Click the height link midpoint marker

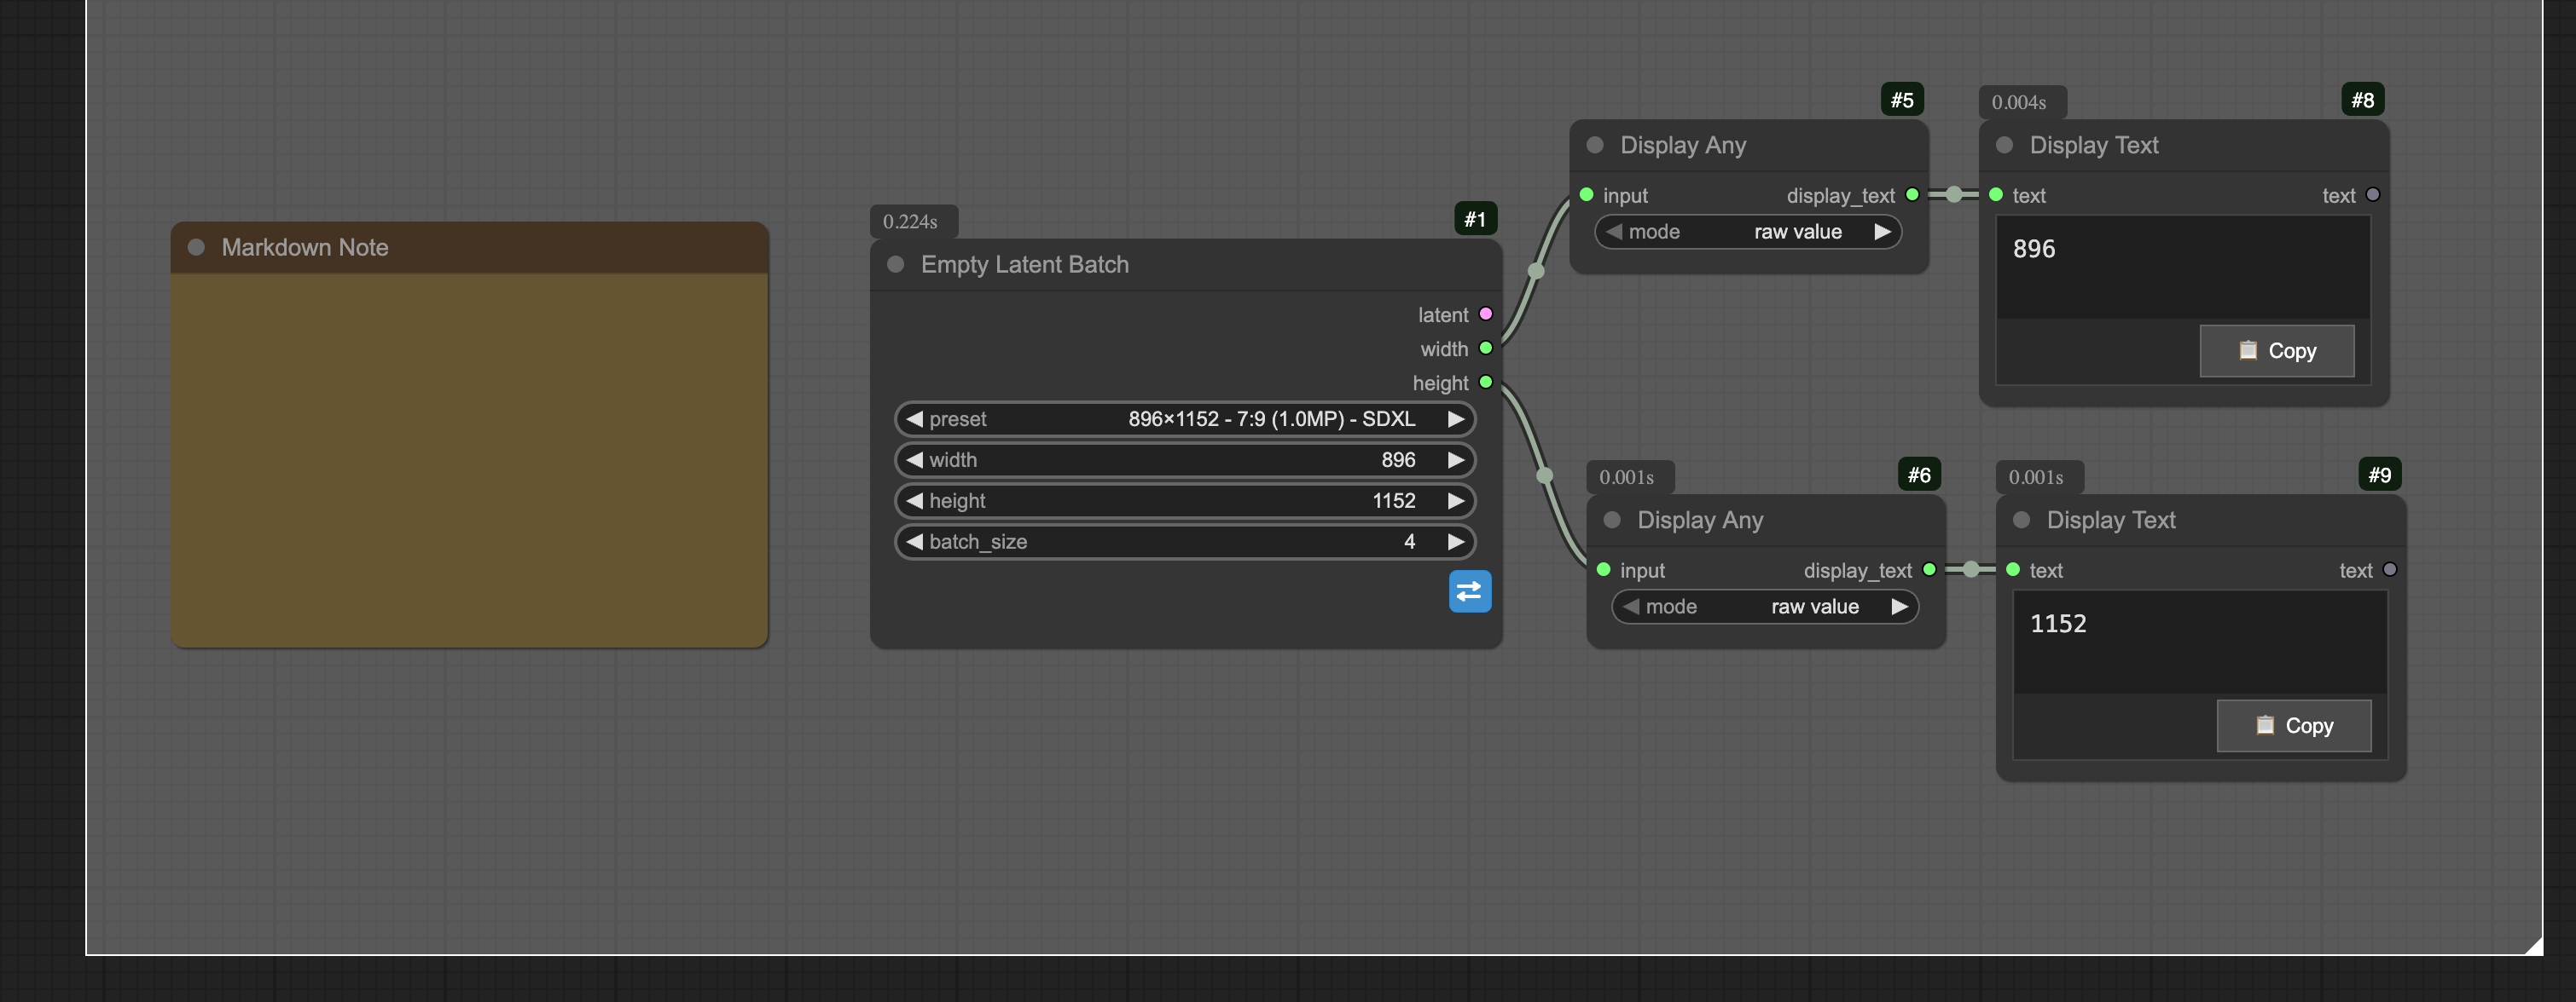(1544, 476)
